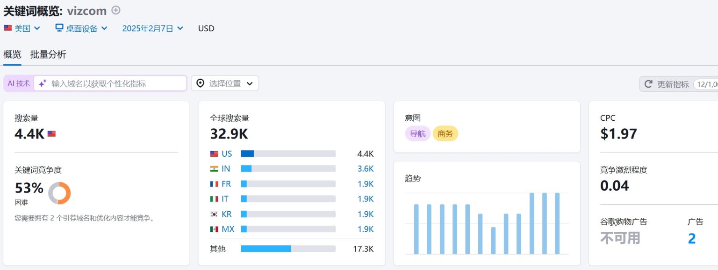
Task: Click the FR 1.9K search volume link
Action: point(365,184)
